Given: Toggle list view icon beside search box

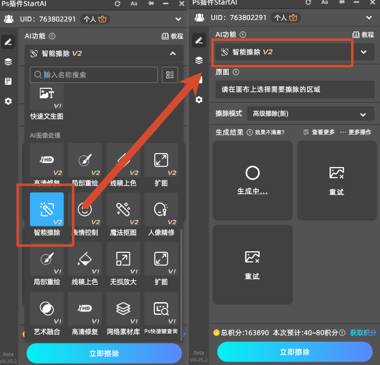Looking at the screenshot, I should (170, 75).
